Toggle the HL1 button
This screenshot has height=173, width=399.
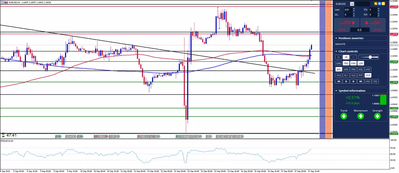click(x=346, y=75)
